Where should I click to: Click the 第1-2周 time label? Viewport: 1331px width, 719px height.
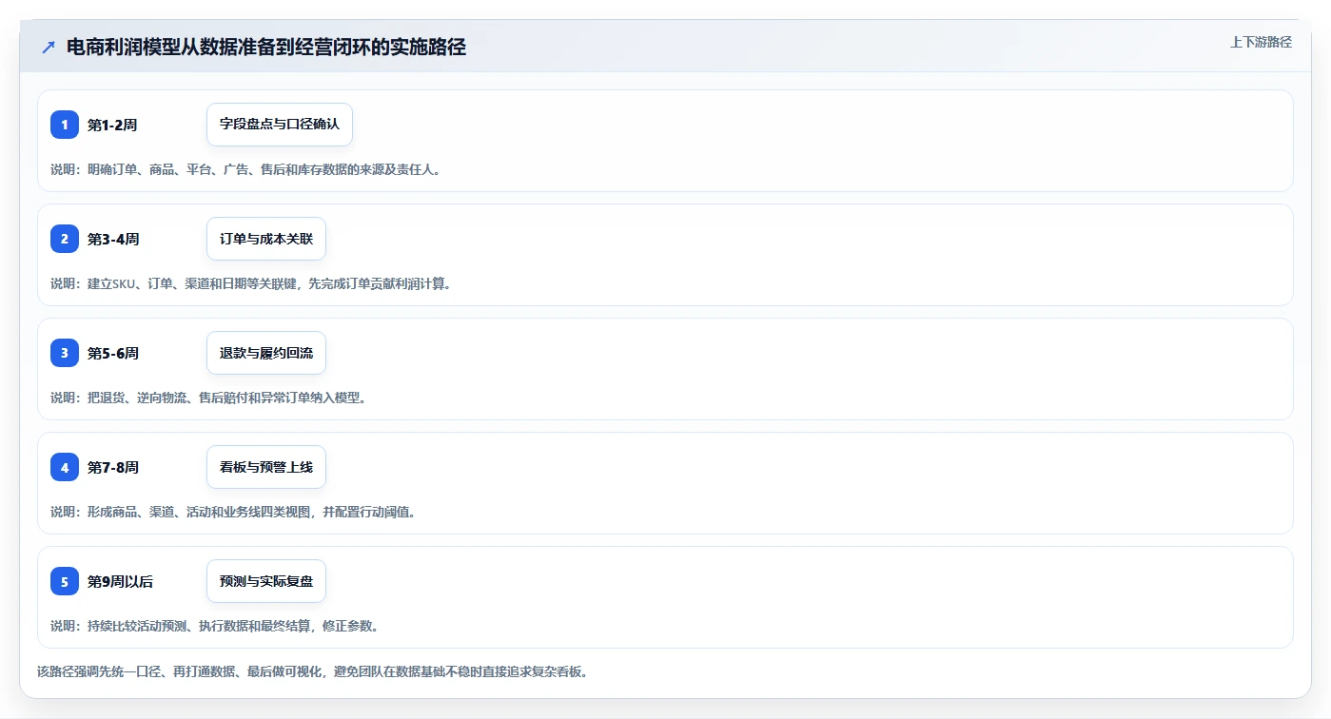click(112, 125)
